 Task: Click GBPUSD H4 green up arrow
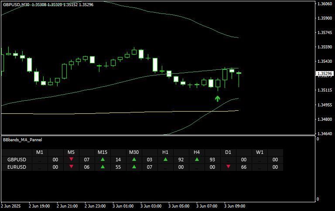(197, 160)
